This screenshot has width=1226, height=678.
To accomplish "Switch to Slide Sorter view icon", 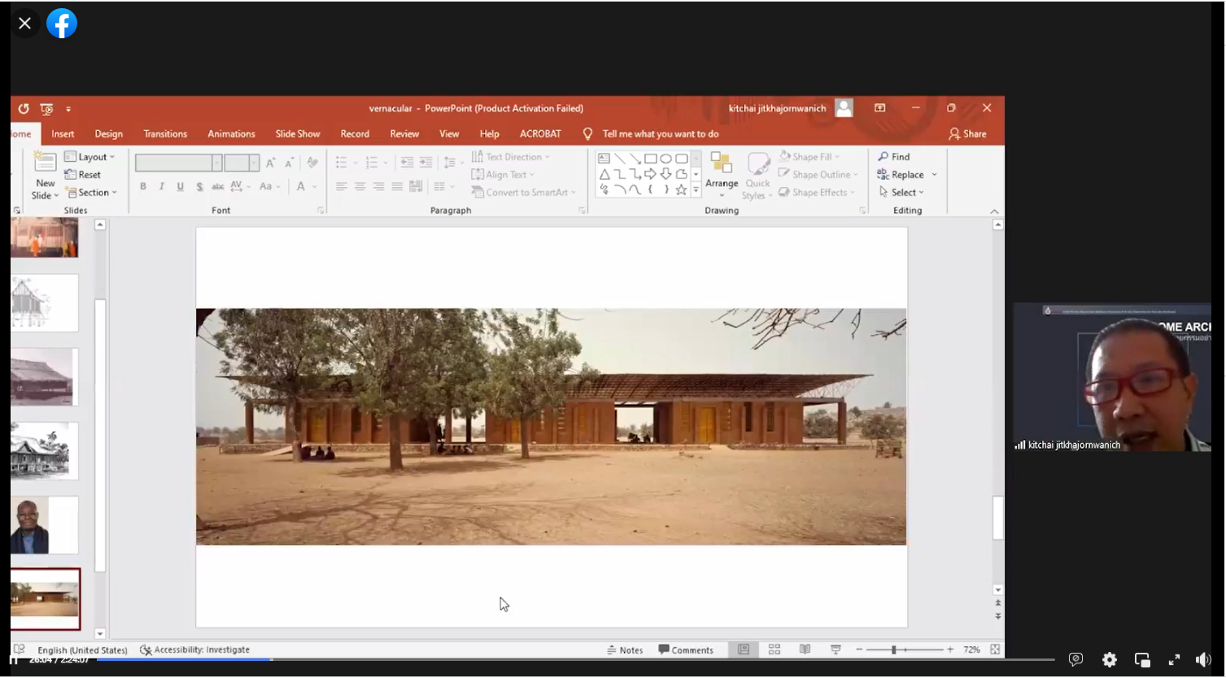I will 774,650.
